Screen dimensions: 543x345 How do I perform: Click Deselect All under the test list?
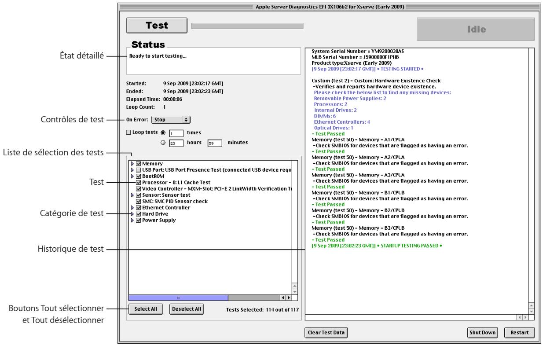pos(186,308)
